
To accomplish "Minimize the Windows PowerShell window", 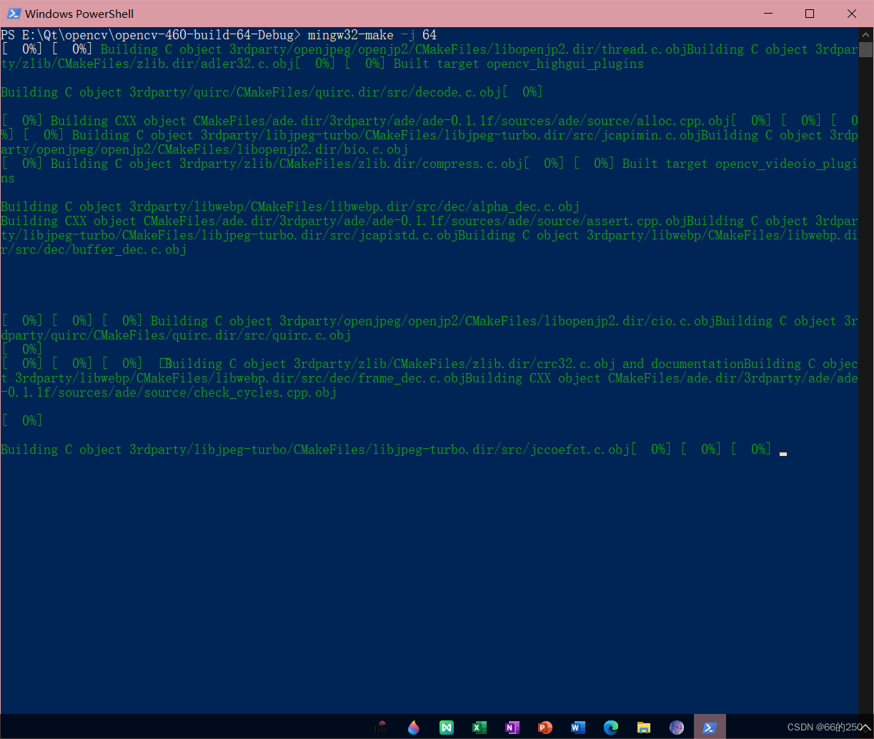I will 768,14.
